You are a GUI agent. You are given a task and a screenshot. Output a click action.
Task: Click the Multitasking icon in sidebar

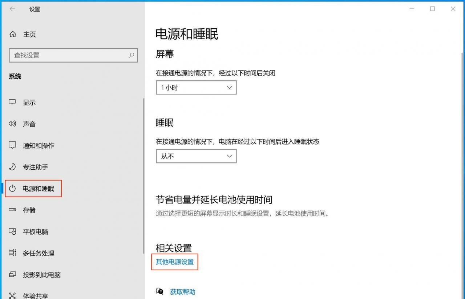[x=12, y=253]
